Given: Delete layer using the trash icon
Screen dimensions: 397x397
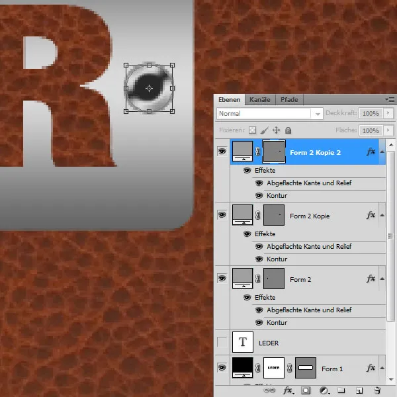Looking at the screenshot, I should (x=377, y=391).
